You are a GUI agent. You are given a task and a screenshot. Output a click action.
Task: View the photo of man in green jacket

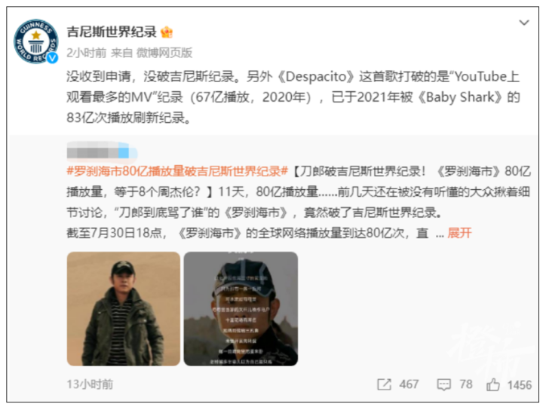point(123,309)
